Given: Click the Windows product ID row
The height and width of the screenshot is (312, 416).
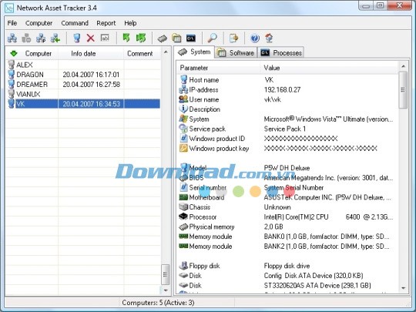Looking at the screenshot, I should click(288, 139).
